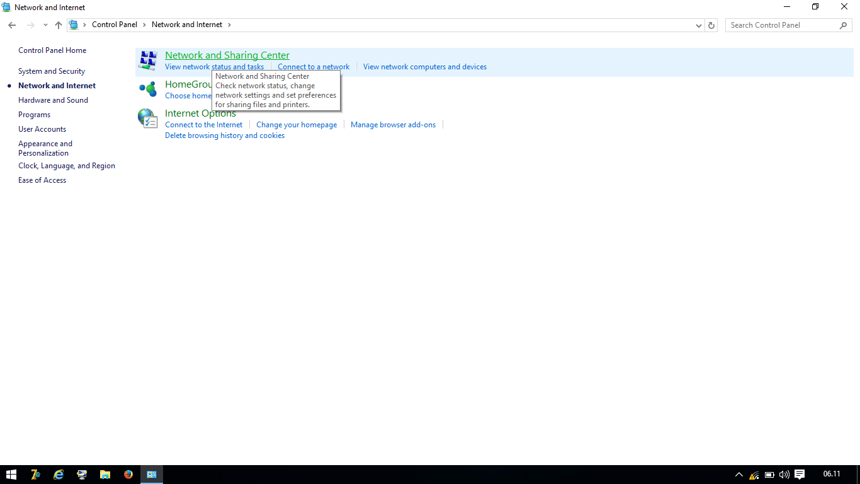Click the Forward navigation arrow
The height and width of the screenshot is (484, 860).
[30, 25]
